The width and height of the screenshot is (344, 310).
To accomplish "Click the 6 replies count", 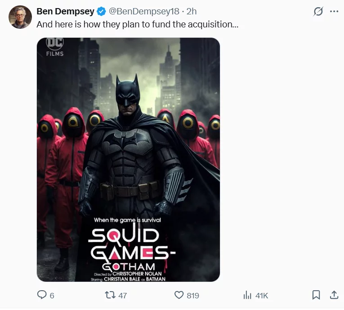I will pos(52,295).
